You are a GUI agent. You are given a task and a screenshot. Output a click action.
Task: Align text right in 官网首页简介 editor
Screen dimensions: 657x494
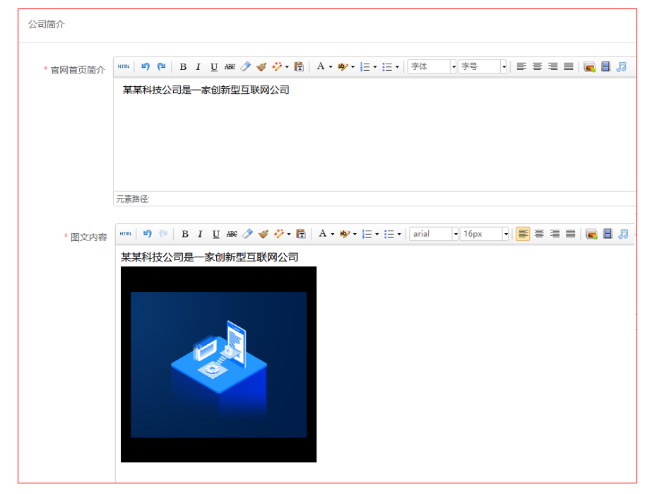[x=552, y=66]
